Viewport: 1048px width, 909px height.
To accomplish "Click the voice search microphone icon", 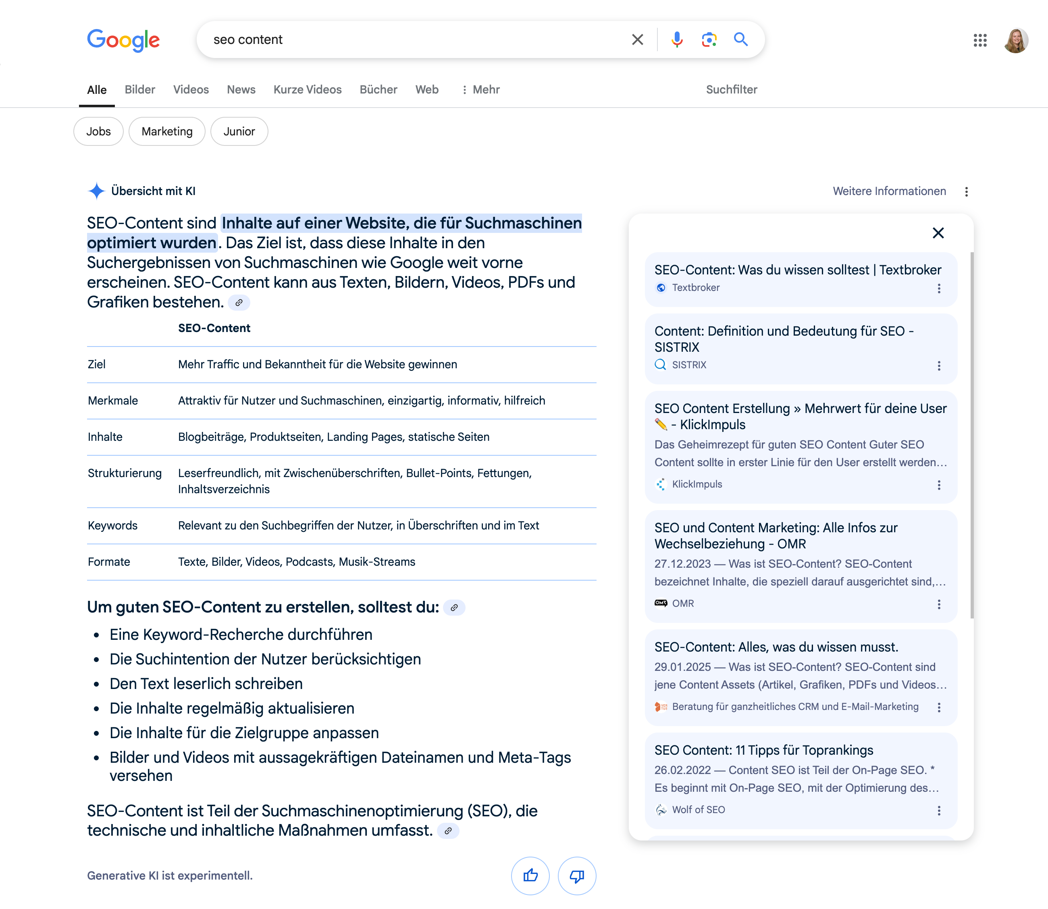I will [676, 39].
